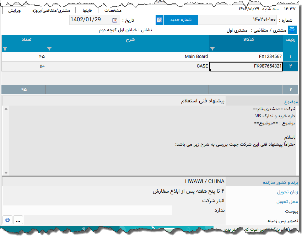The height and width of the screenshot is (236, 302).
Task: Open the filter funnel on the تعداد column
Action: (x=5, y=49)
